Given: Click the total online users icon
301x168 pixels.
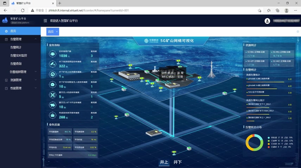Looking at the screenshot, I should tap(52, 54).
